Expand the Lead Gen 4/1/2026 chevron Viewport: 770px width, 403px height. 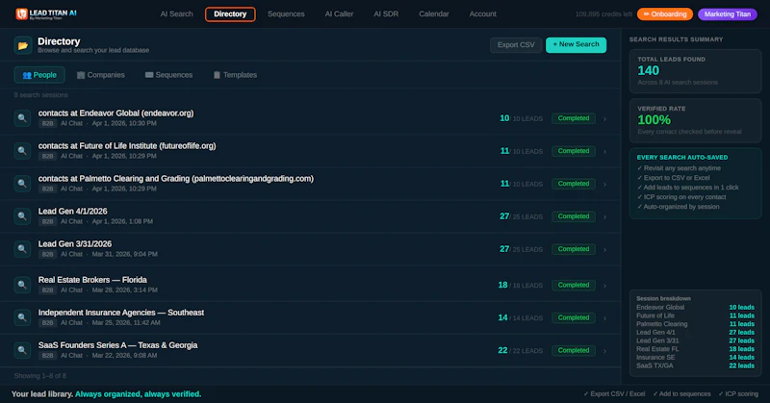pyautogui.click(x=605, y=217)
